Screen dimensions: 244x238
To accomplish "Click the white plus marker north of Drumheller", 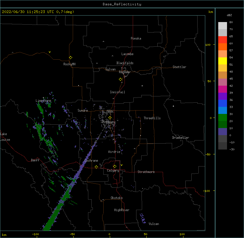I will point(173,106).
